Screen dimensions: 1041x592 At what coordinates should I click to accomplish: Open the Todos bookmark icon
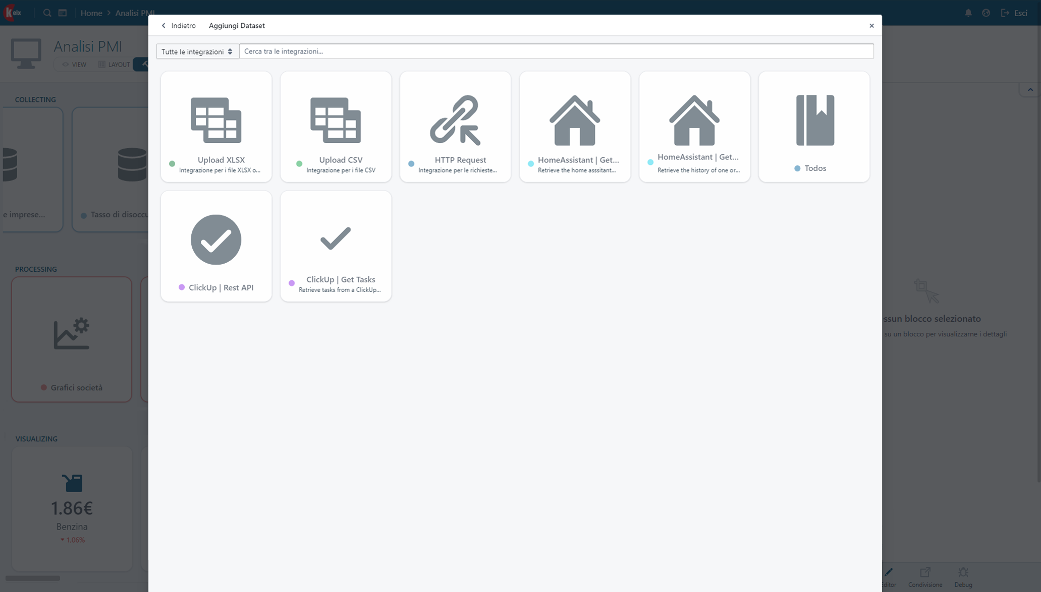(815, 120)
